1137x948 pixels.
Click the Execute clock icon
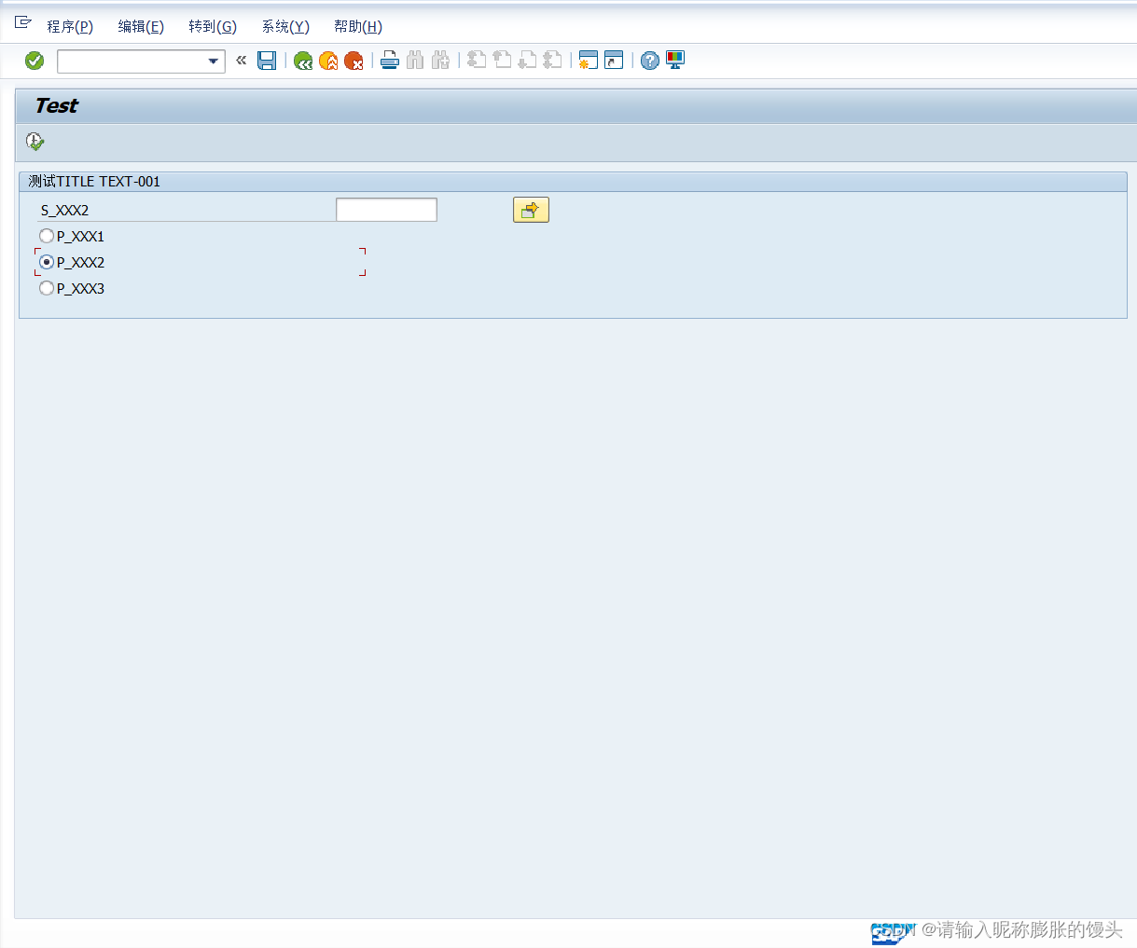coord(35,142)
